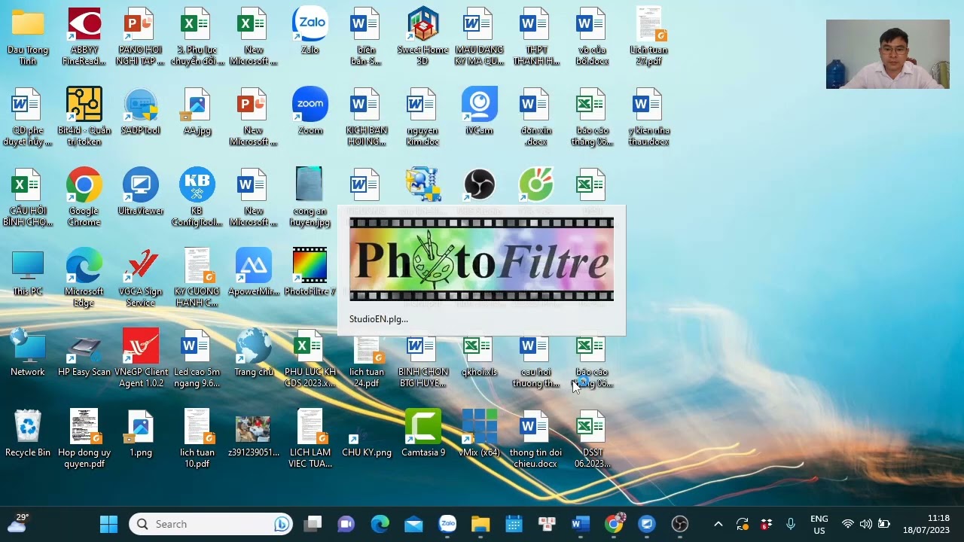Open KICH BAN HOI NG Word document
This screenshot has height=542, width=964.
tap(366, 117)
